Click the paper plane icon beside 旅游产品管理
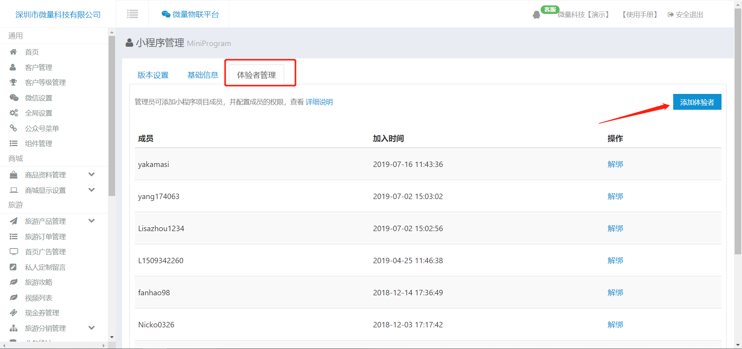 pos(14,221)
